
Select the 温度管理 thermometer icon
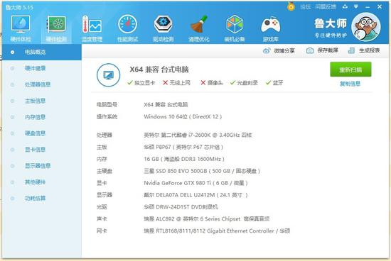[92, 28]
